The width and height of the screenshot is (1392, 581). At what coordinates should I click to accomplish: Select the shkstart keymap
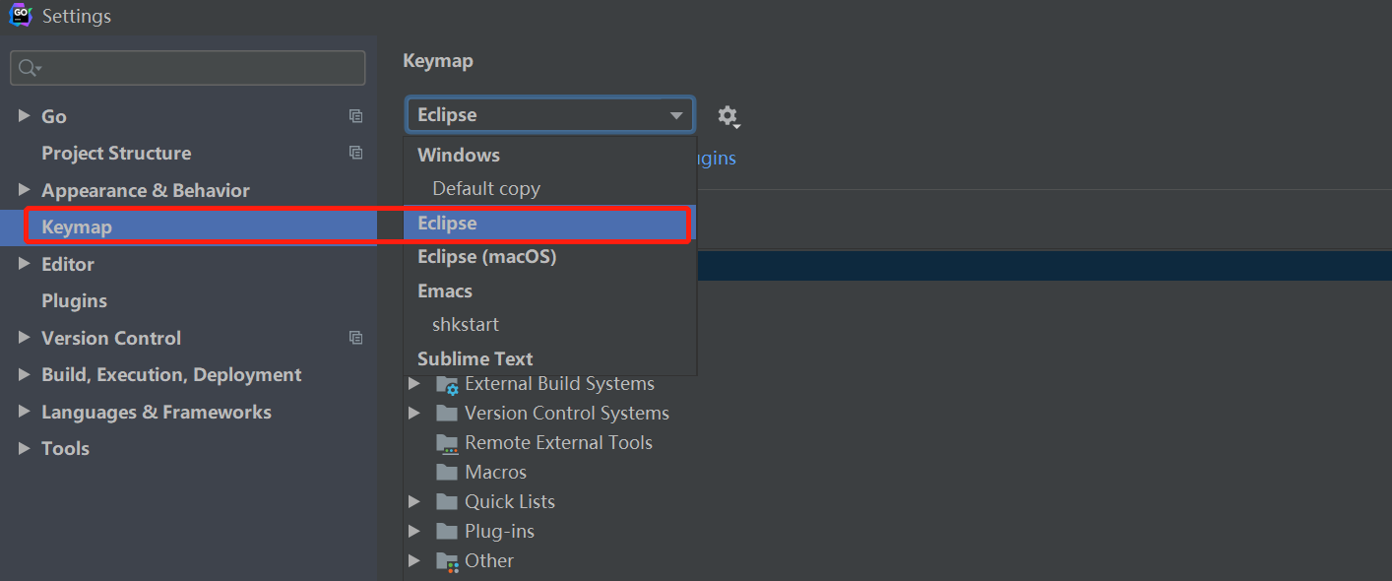pos(550,324)
